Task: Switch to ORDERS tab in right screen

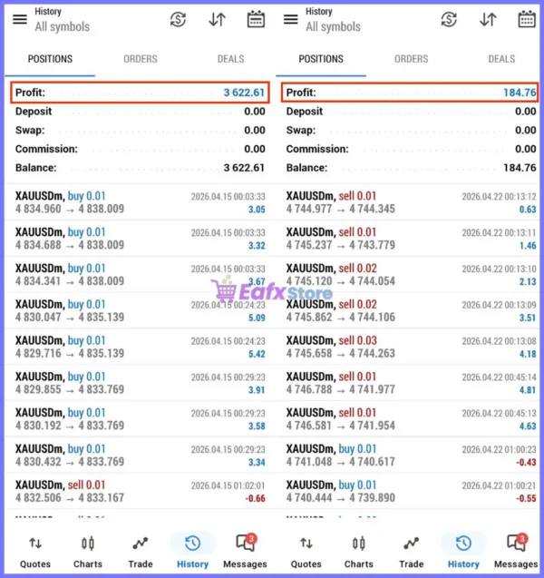Action: [411, 59]
